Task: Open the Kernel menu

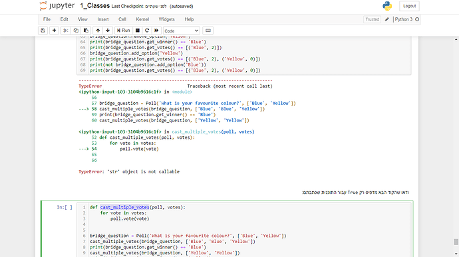Action: click(142, 19)
